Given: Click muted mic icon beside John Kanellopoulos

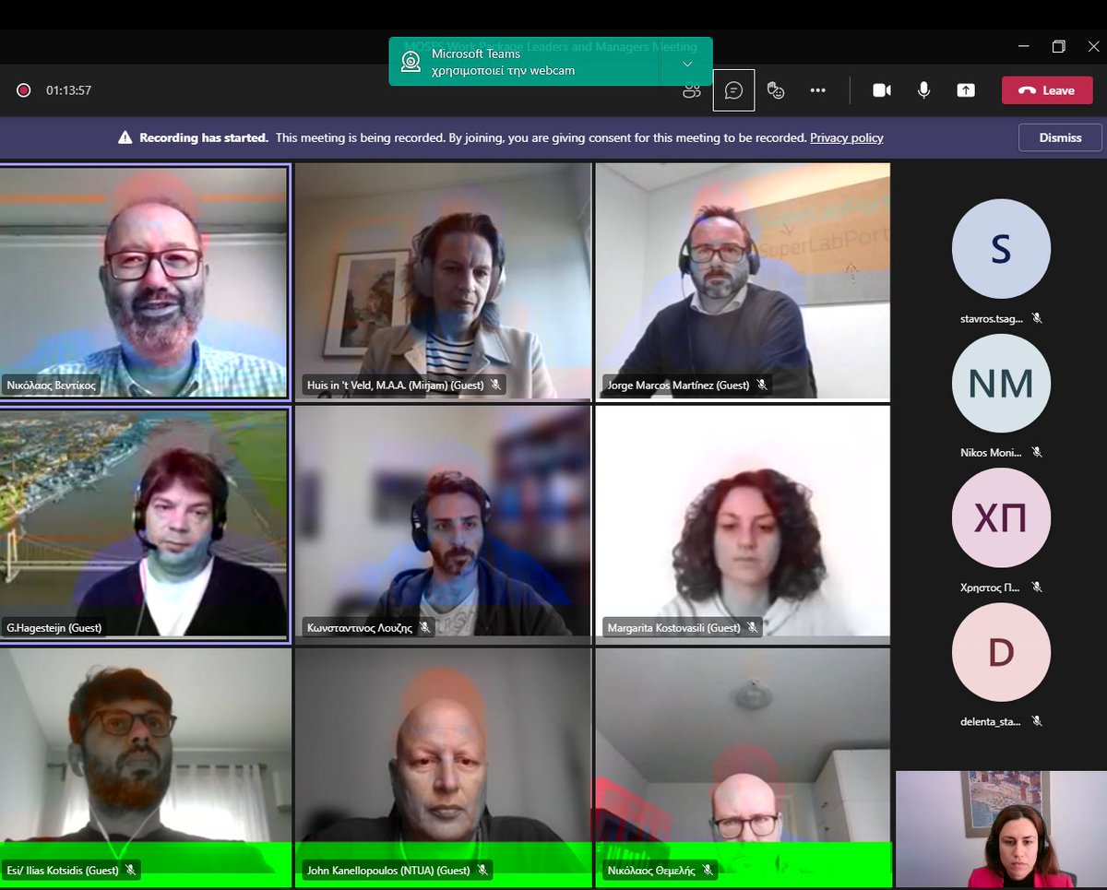Looking at the screenshot, I should [482, 870].
